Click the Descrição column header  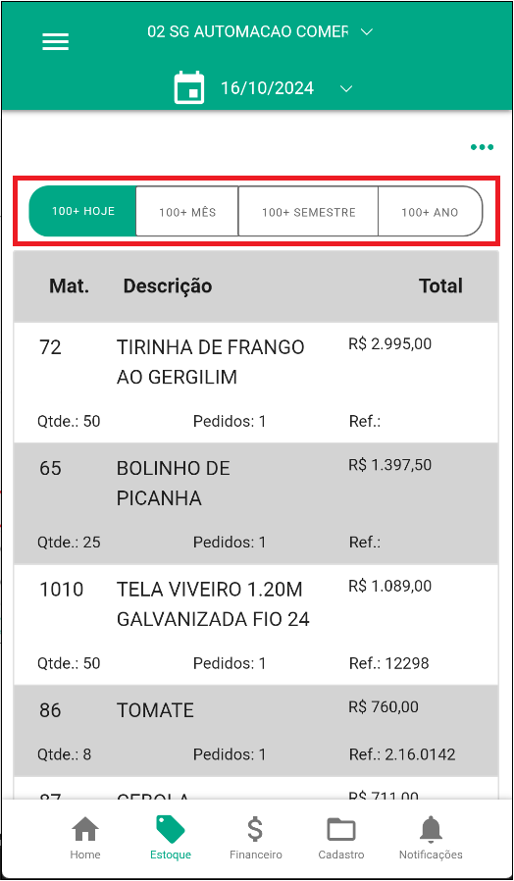[168, 286]
